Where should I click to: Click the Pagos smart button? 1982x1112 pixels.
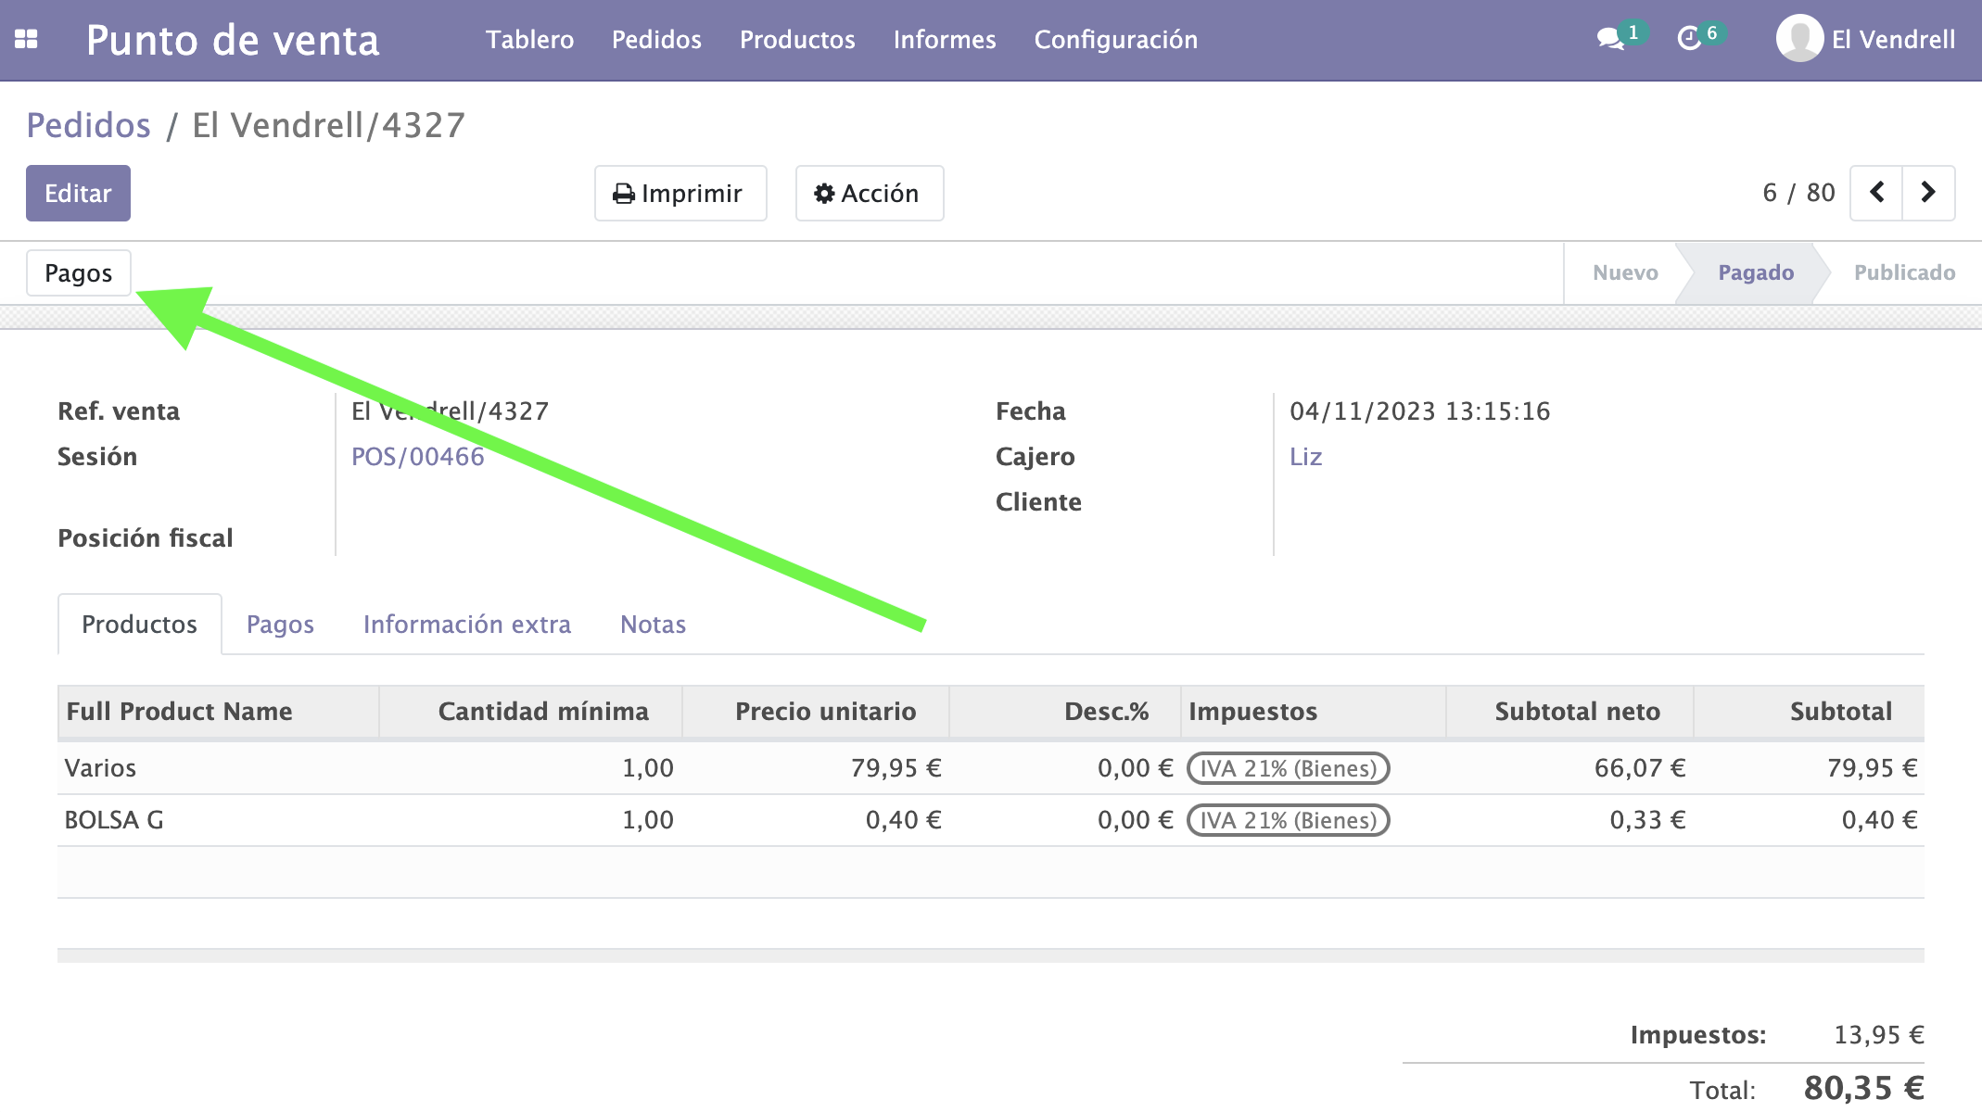coord(78,273)
